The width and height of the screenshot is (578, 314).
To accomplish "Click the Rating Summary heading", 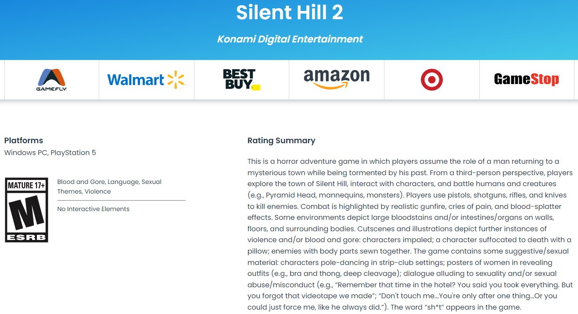I will coord(281,141).
